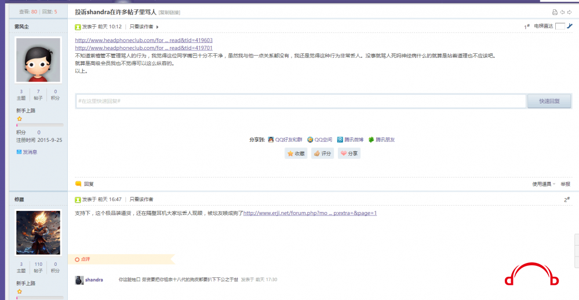579x300 pixels.
Task: Click the 快速回复 quick reply button
Action: pyautogui.click(x=549, y=101)
